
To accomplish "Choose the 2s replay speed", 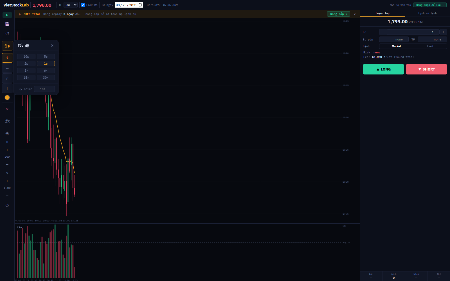I will [x=26, y=64].
